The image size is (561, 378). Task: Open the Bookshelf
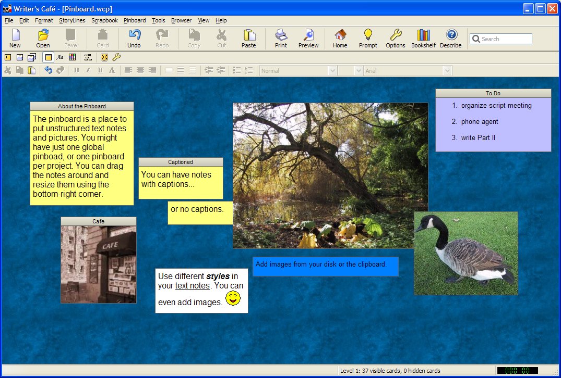423,38
